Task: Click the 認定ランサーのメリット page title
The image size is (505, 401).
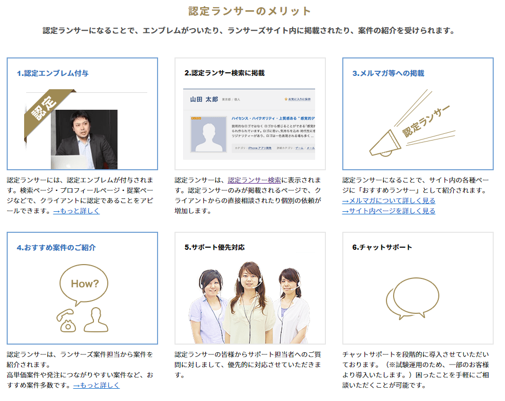Action: pos(249,11)
